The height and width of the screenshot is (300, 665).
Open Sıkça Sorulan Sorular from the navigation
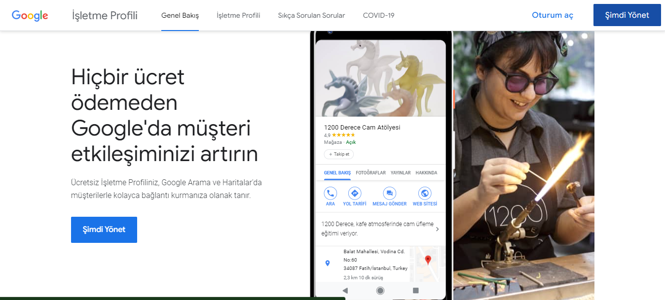pyautogui.click(x=311, y=15)
